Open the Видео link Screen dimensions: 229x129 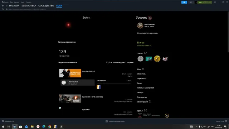click(140, 83)
